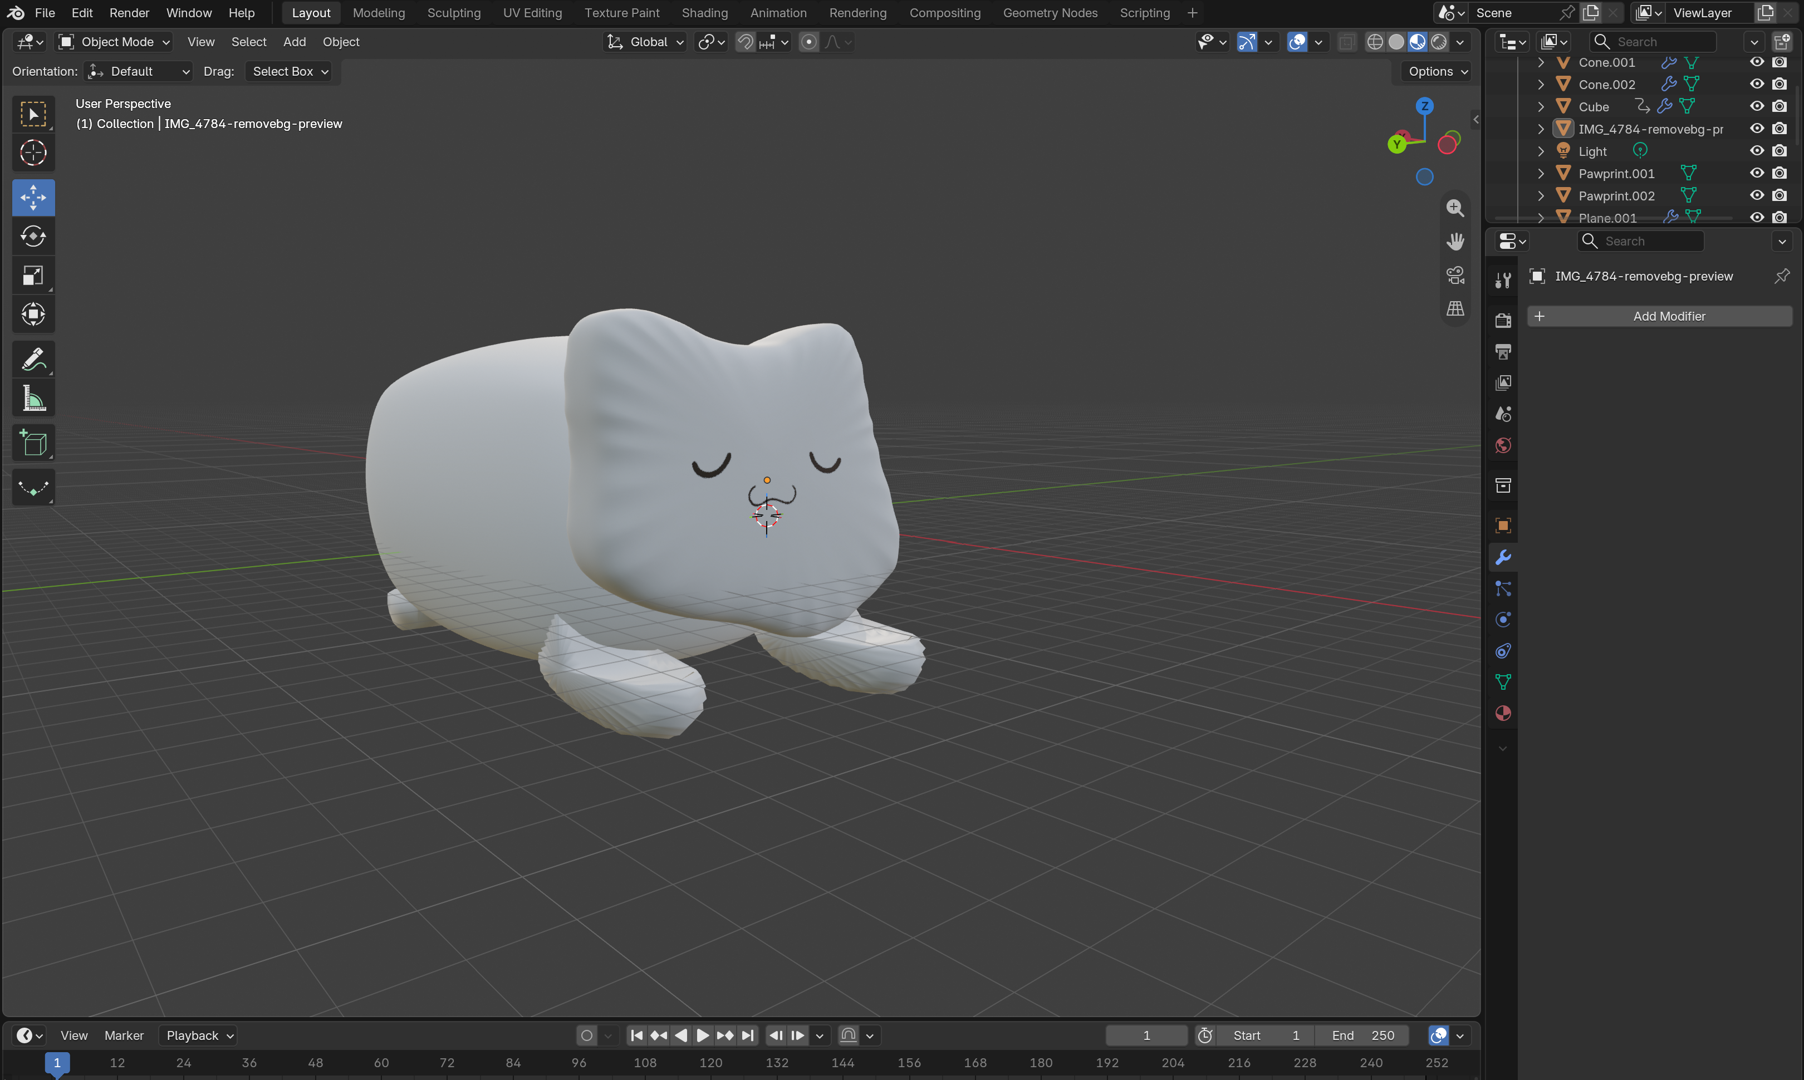Disable rendering for Pawprint.001 camera icon
Viewport: 1804px width, 1080px height.
(x=1780, y=173)
